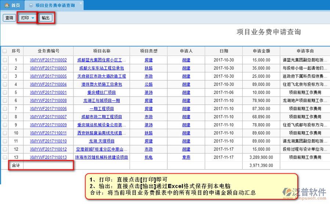This screenshot has height=204, width=330.
Task: Open record XMYWF2017110002 link
Action: [x=48, y=60]
